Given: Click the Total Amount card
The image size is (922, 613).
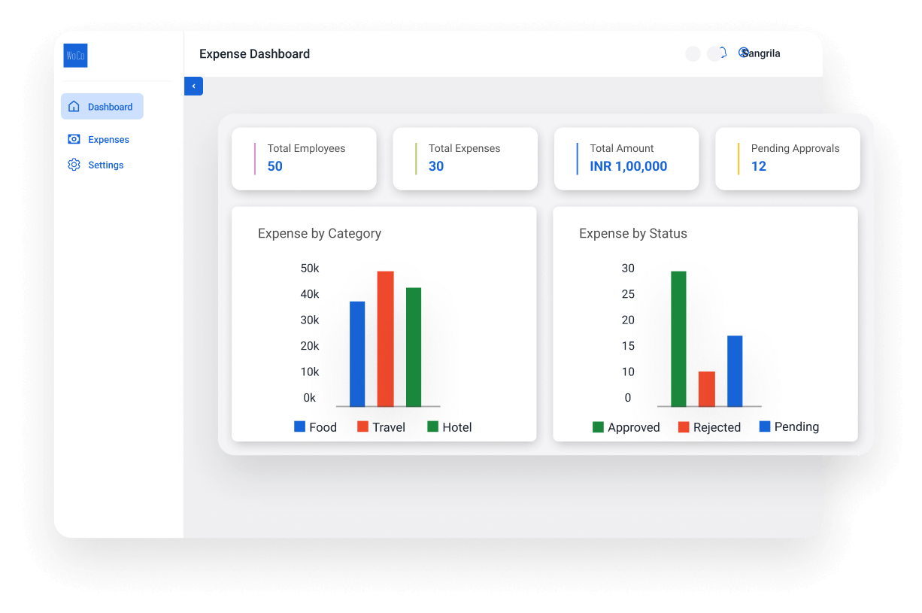Looking at the screenshot, I should tap(626, 159).
